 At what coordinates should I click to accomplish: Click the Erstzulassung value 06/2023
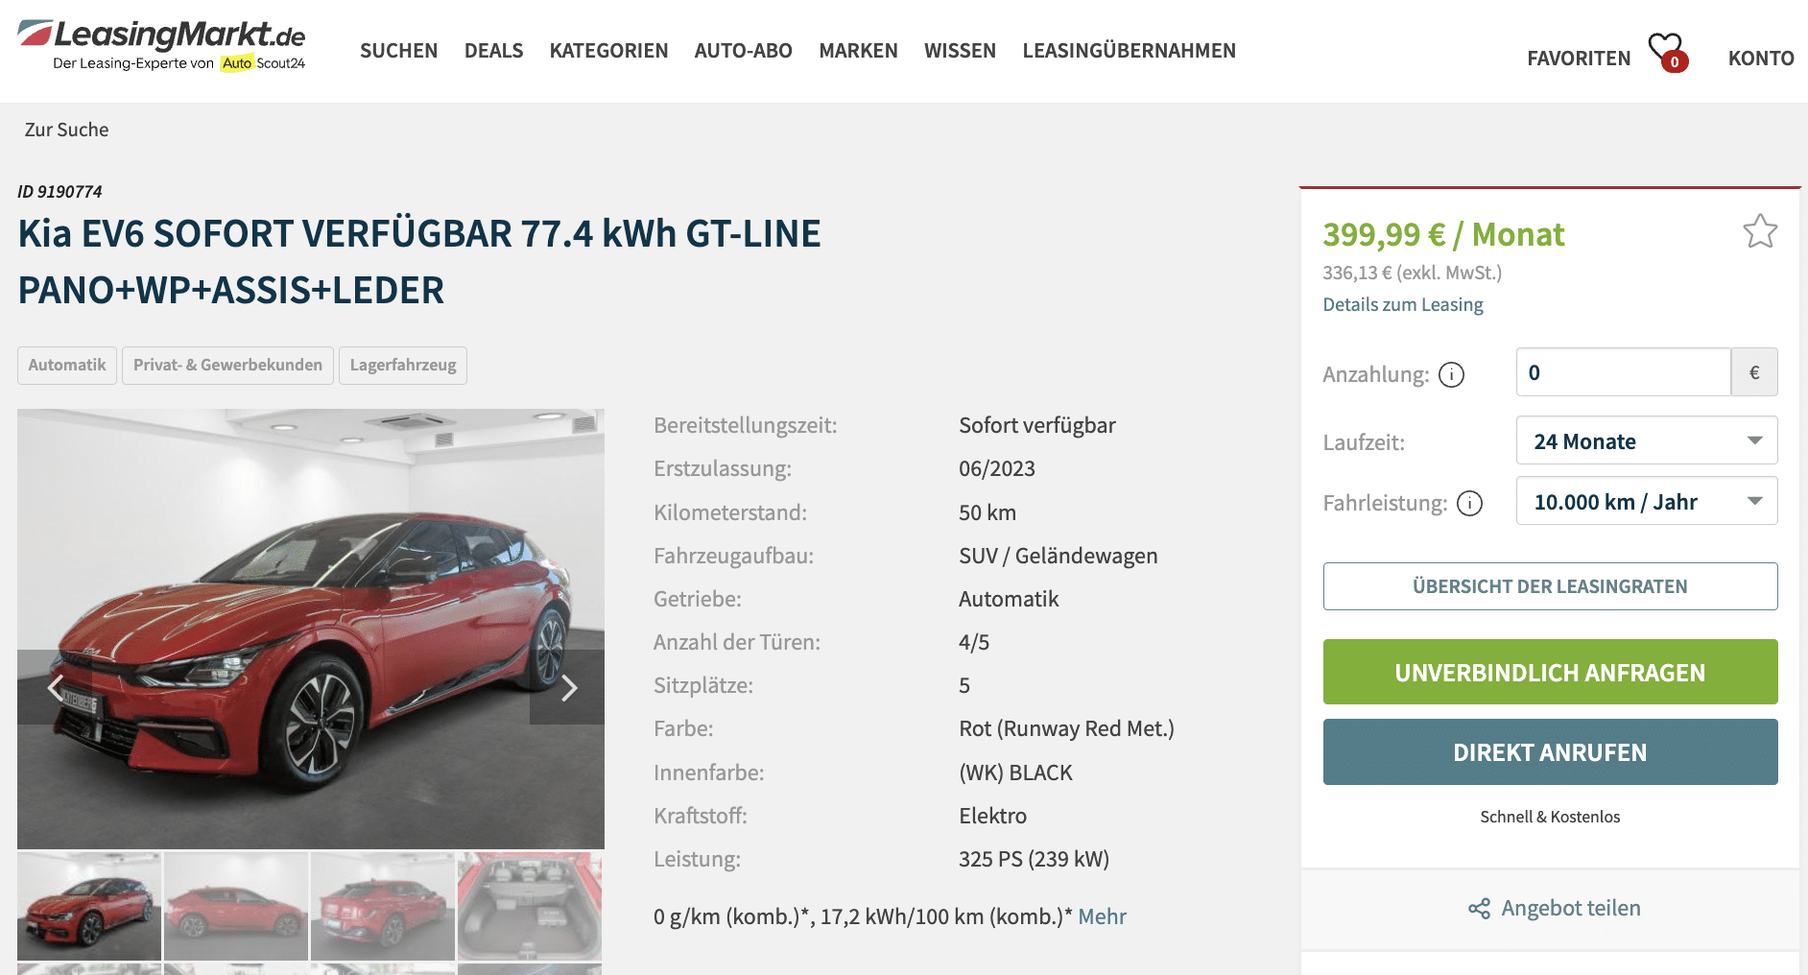997,468
